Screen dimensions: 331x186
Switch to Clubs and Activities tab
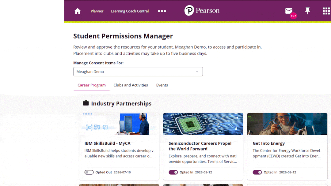pos(131,85)
